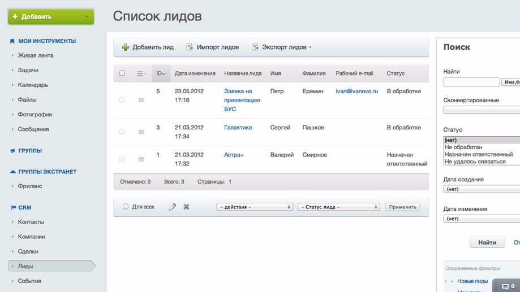Click inside the Найти text field
520x292 pixels.
click(471, 82)
